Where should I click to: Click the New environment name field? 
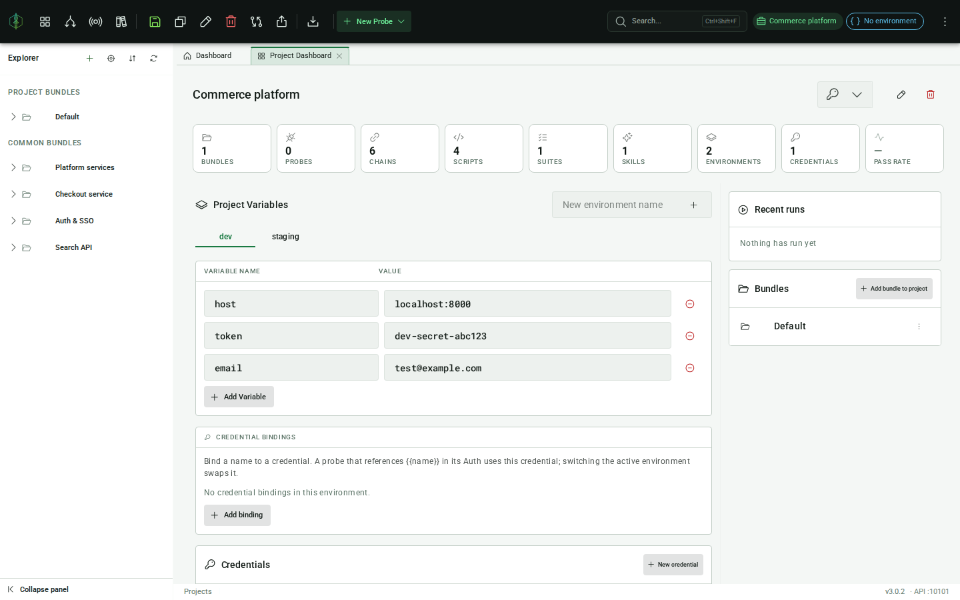click(619, 205)
